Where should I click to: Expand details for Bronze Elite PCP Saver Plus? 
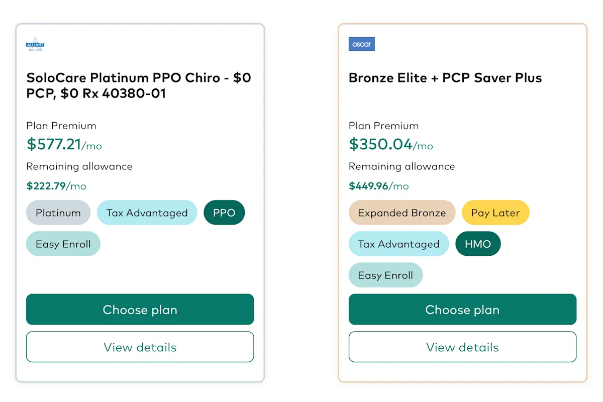pyautogui.click(x=462, y=347)
